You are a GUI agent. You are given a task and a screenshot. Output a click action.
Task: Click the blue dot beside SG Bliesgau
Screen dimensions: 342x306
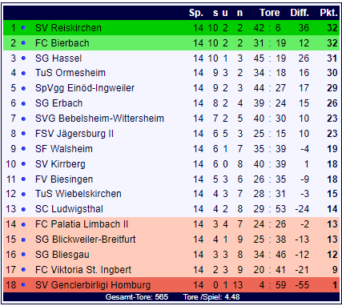(x=23, y=255)
